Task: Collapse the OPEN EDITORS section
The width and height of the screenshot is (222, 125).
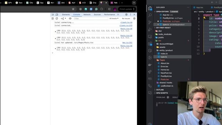Action: [x=162, y=11]
